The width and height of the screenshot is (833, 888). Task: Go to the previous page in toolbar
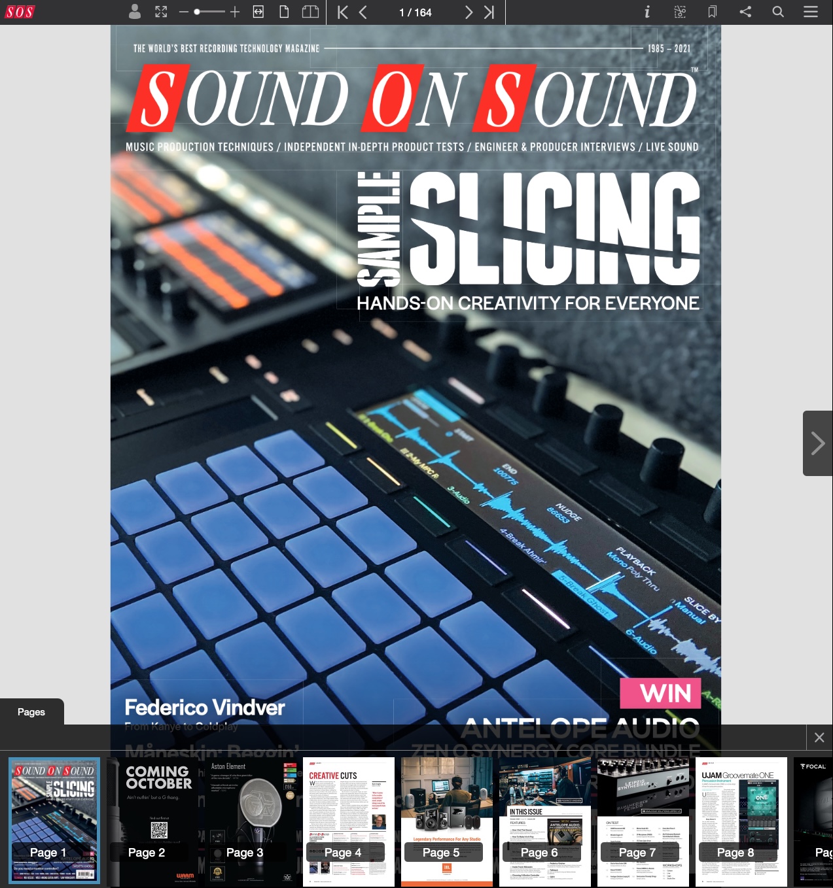(x=363, y=12)
